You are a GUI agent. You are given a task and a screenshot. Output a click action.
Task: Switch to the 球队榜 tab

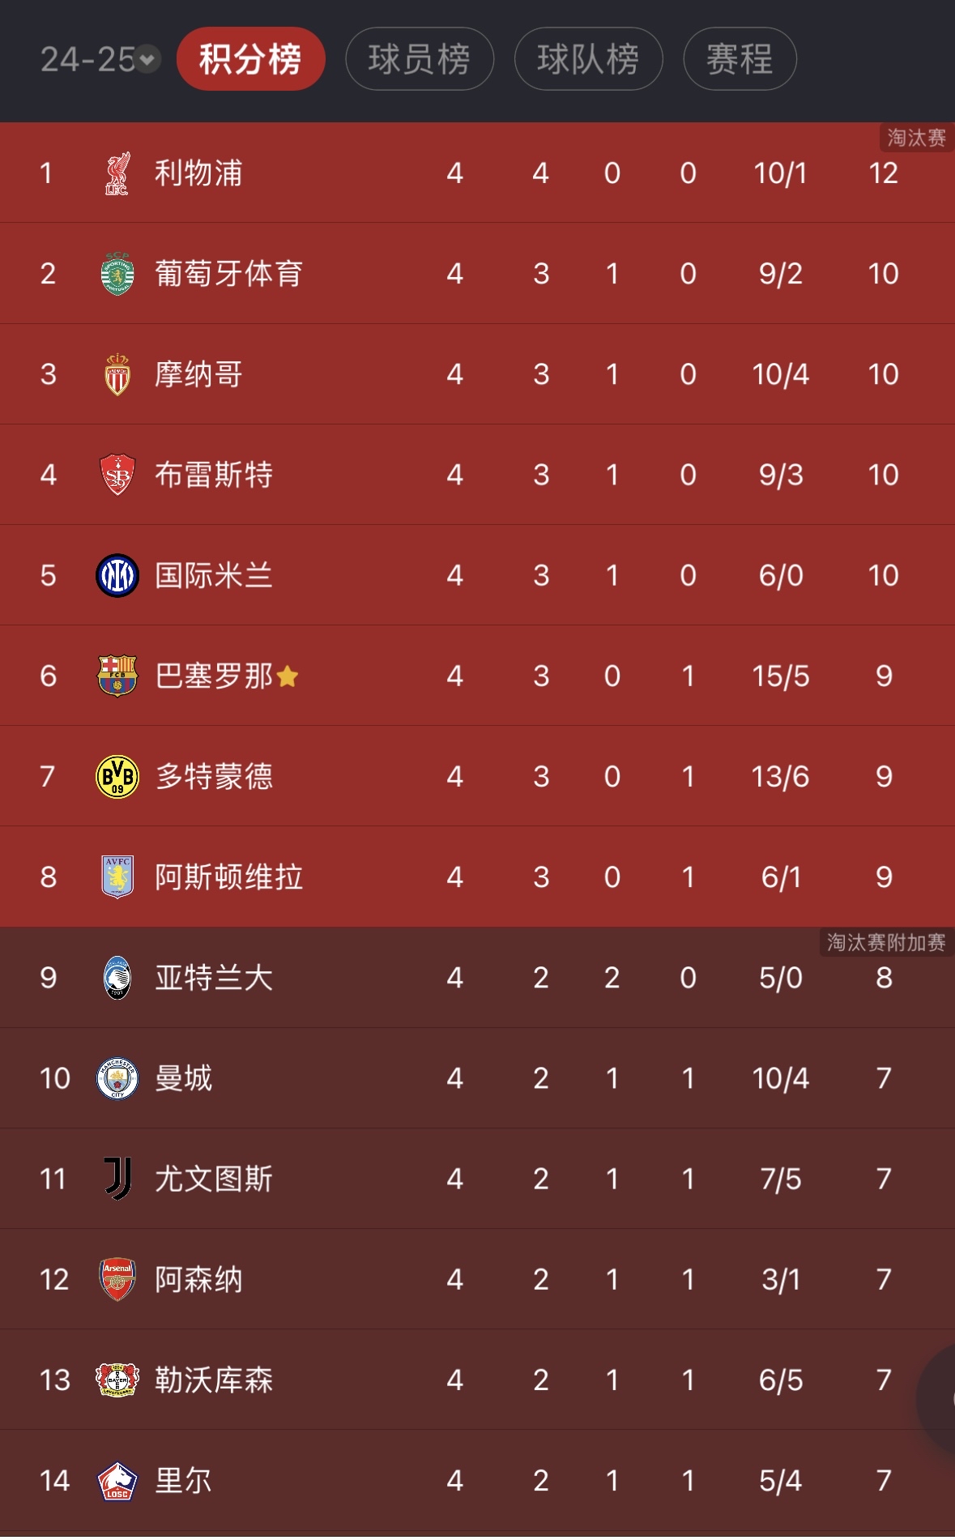coord(588,59)
